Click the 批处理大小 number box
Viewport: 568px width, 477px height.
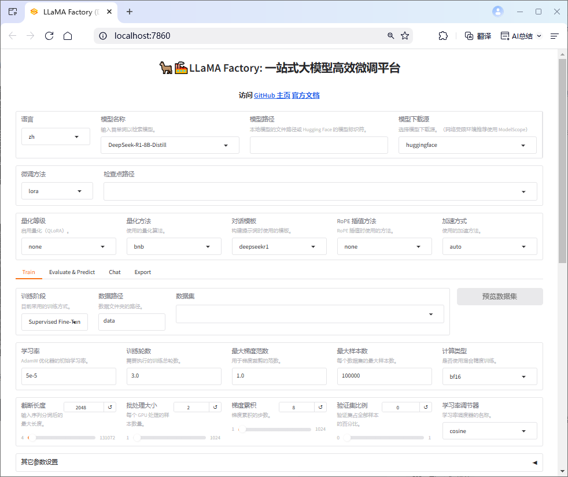[191, 407]
